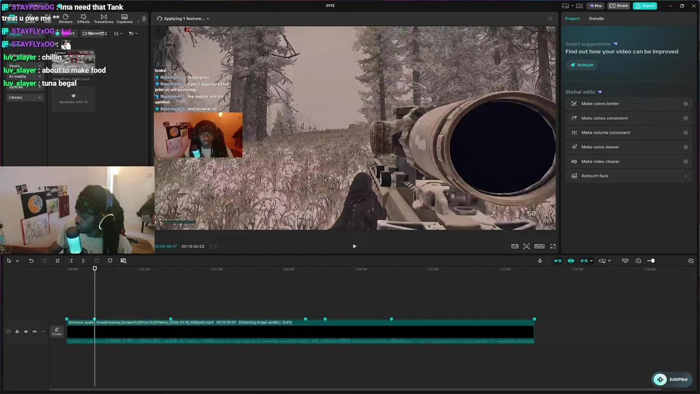Enable Make colors consistent

tap(685, 118)
